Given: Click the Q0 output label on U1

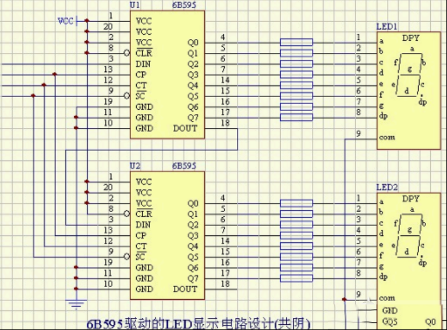Looking at the screenshot, I should point(193,42).
